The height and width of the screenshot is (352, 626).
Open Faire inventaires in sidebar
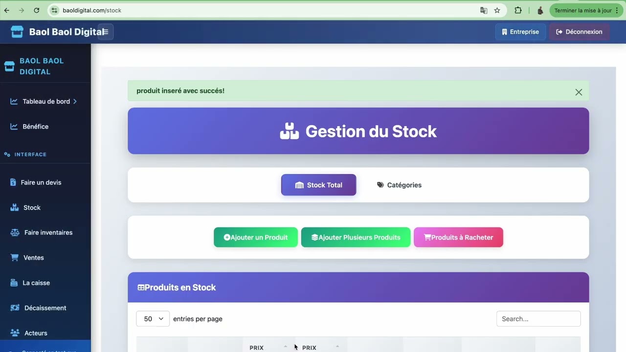point(48,233)
